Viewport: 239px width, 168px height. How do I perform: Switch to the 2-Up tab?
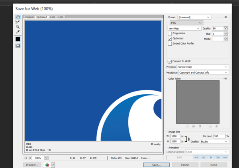[x=53, y=17]
